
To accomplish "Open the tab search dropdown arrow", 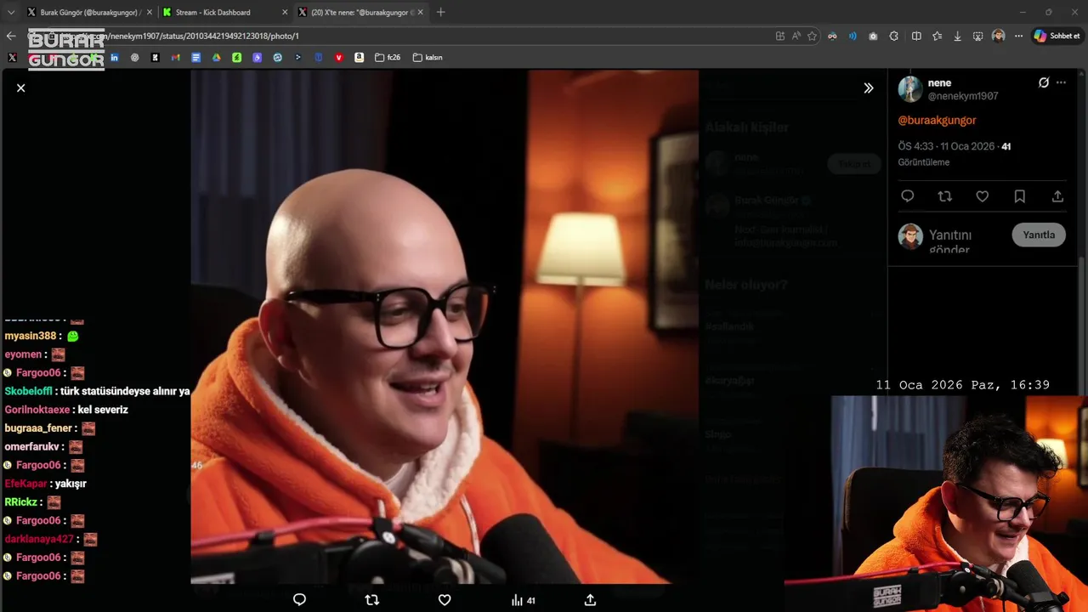I will [11, 13].
